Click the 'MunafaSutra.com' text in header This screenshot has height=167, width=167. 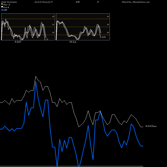(141, 2)
